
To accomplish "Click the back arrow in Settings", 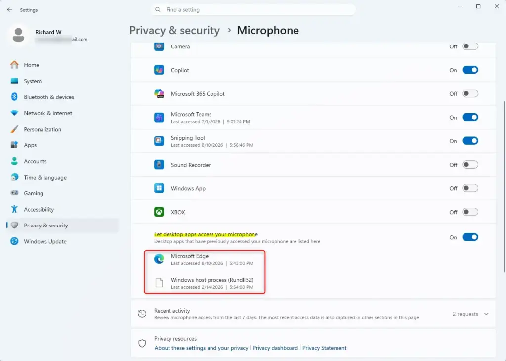I will point(9,10).
